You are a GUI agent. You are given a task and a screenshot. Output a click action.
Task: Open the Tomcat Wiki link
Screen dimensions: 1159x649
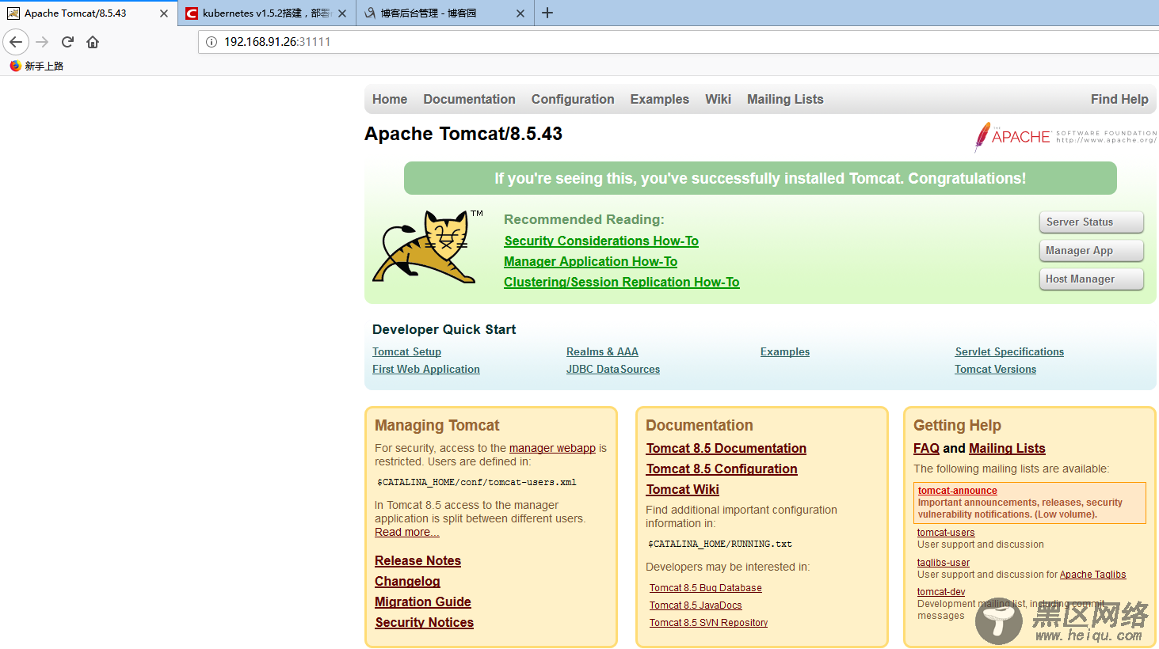(683, 489)
